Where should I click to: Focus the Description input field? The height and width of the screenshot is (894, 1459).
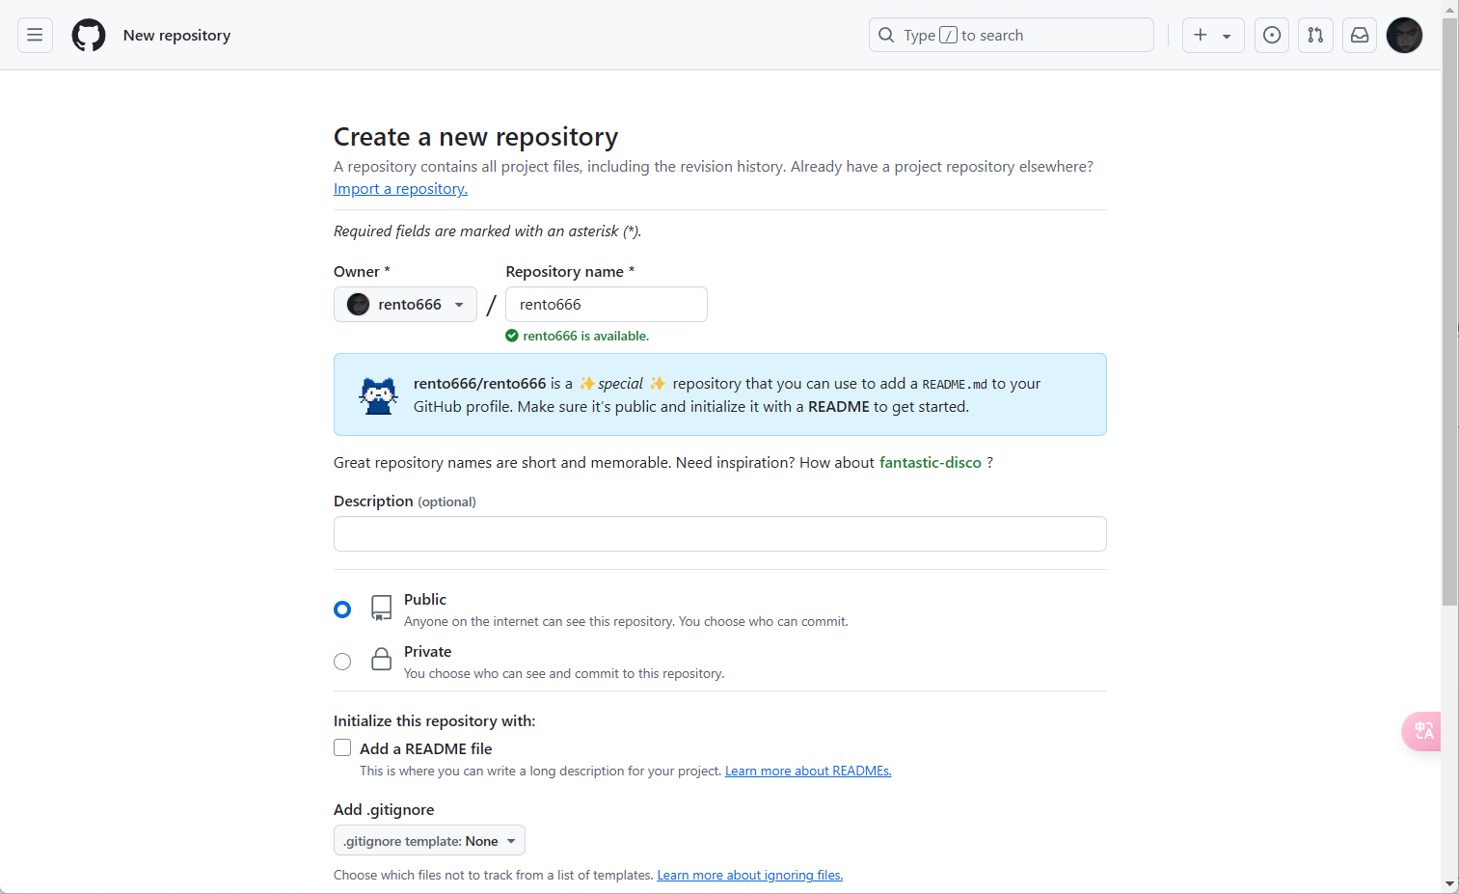coord(720,534)
